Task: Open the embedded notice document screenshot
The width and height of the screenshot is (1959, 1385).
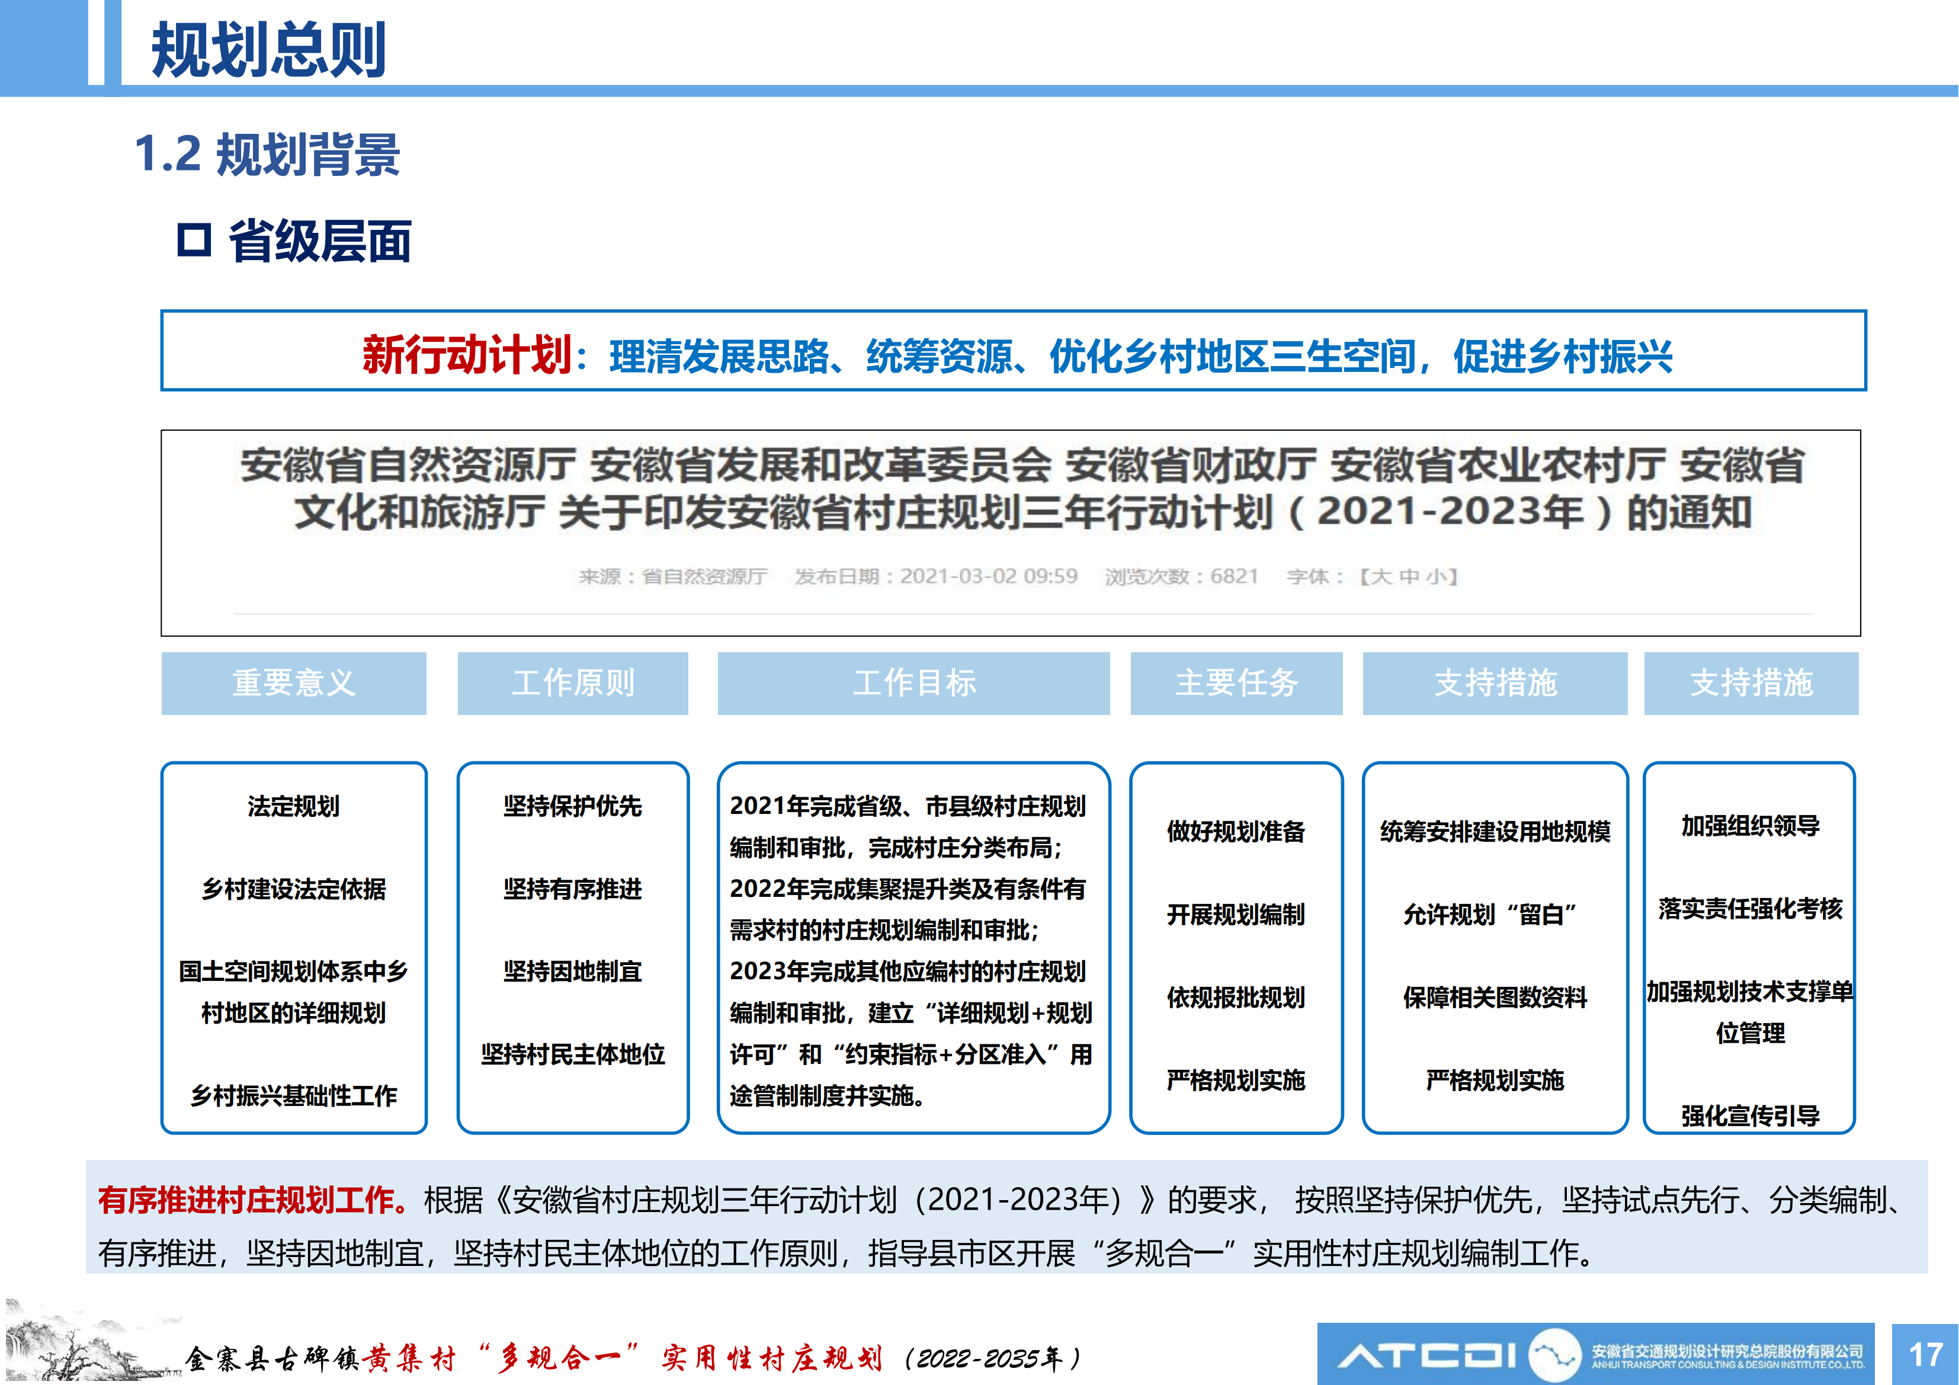Action: [x=1010, y=533]
